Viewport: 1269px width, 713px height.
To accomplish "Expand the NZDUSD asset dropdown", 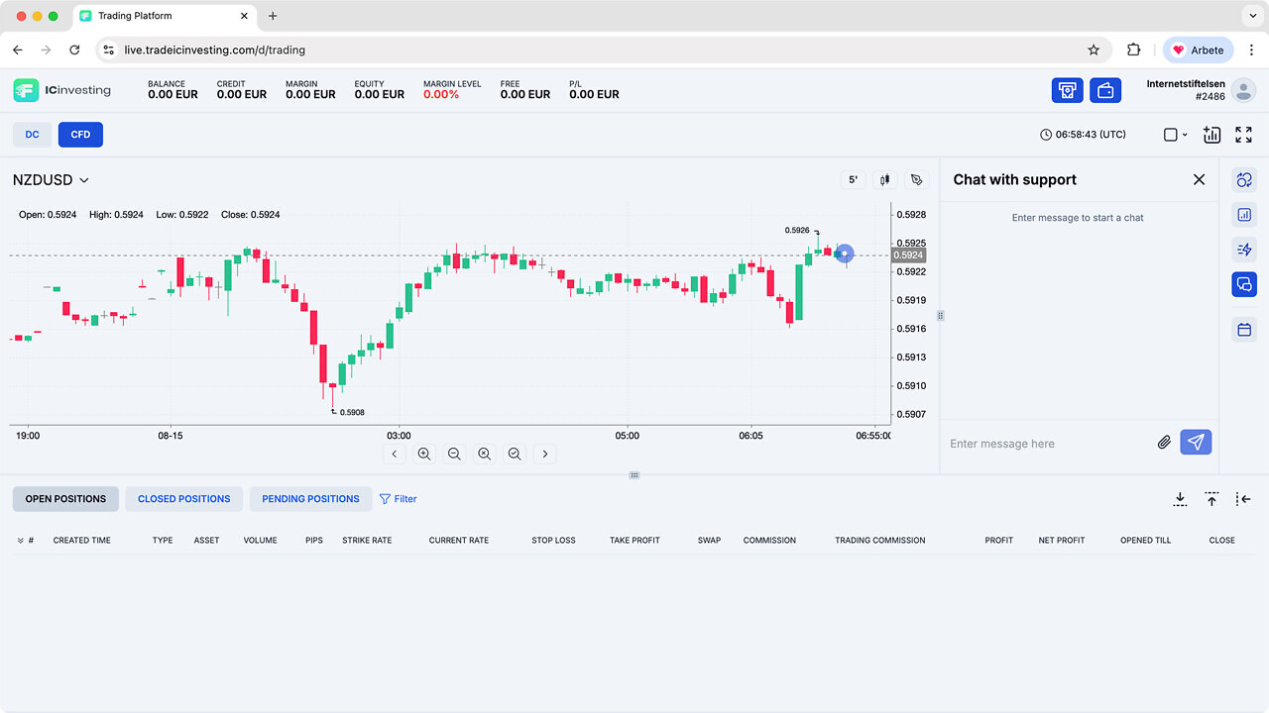I will (52, 180).
